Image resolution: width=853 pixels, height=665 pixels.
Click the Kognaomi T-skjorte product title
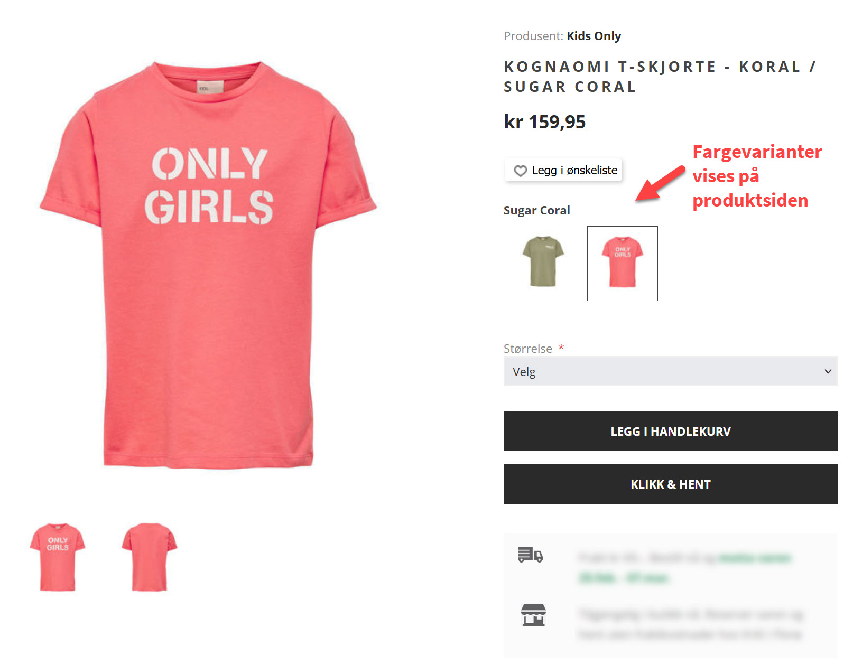click(x=659, y=77)
